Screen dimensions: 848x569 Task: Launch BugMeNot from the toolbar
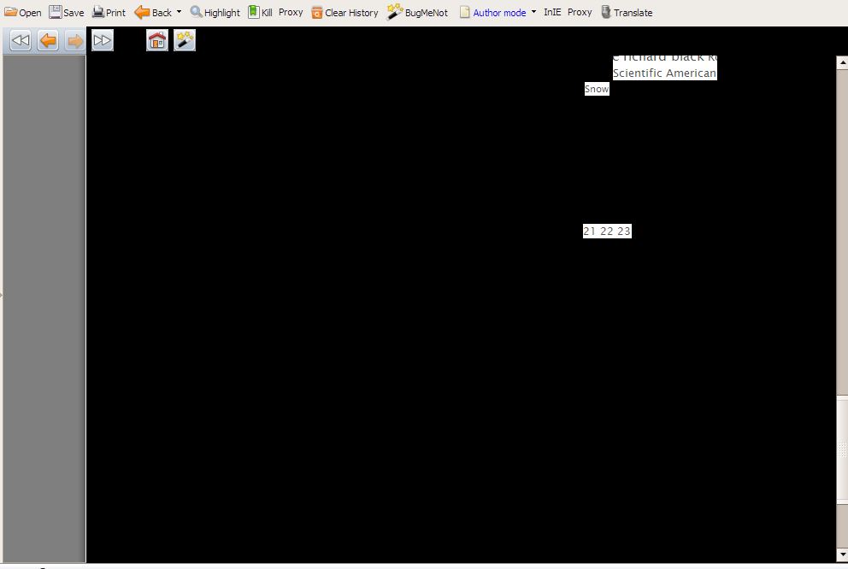coord(417,13)
